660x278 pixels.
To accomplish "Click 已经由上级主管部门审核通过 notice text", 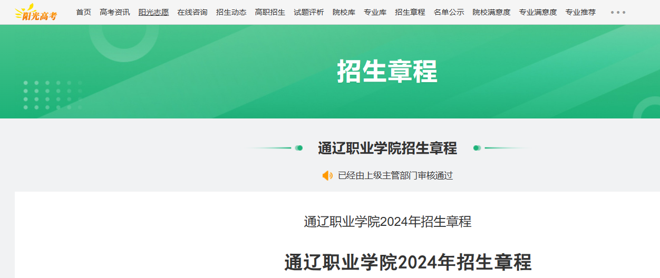I will 395,176.
